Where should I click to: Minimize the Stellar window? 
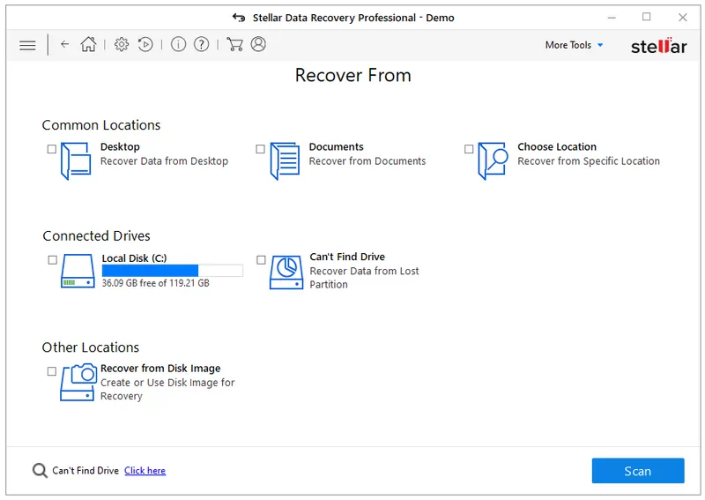coord(612,18)
